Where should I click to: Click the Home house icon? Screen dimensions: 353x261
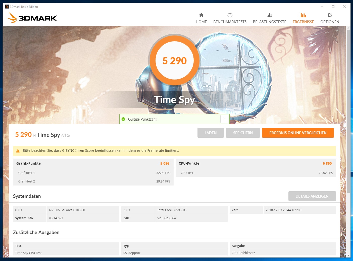click(x=201, y=15)
